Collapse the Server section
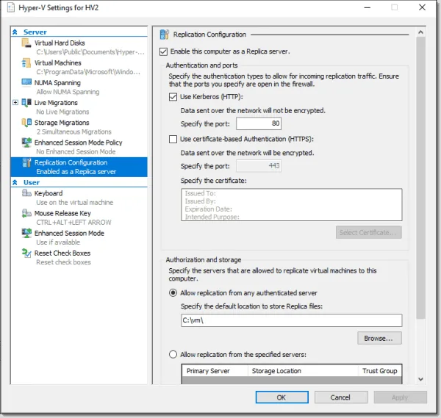 pyautogui.click(x=15, y=32)
